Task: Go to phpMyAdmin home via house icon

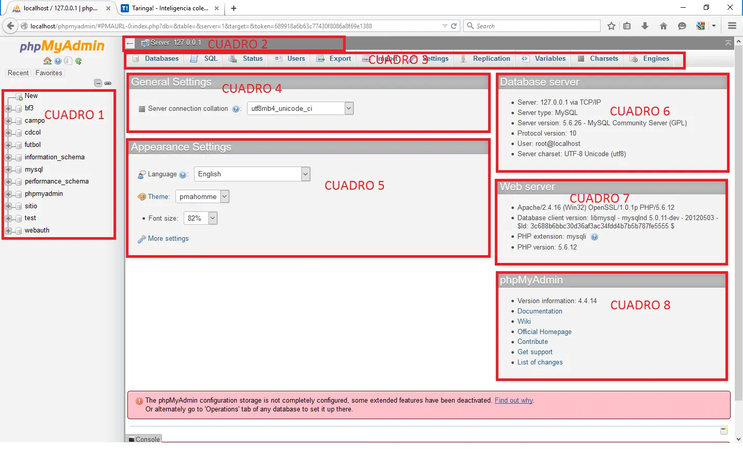Action: (x=47, y=61)
